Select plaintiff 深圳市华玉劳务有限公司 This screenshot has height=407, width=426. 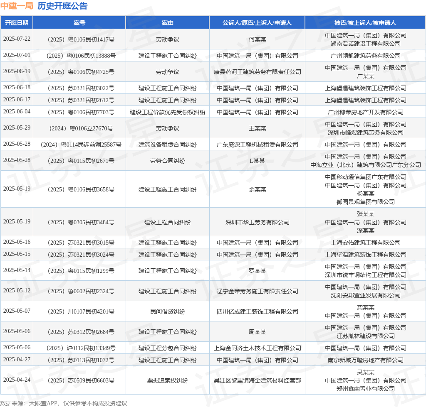point(257,222)
